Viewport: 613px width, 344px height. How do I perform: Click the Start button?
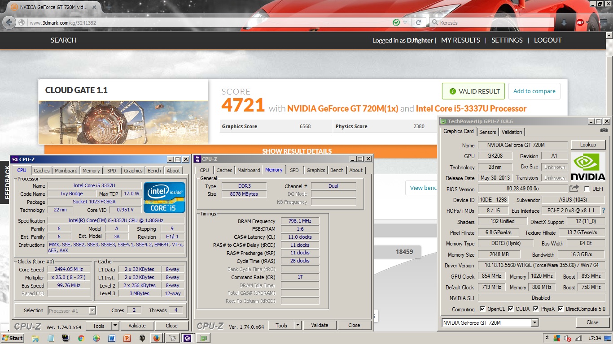point(13,338)
